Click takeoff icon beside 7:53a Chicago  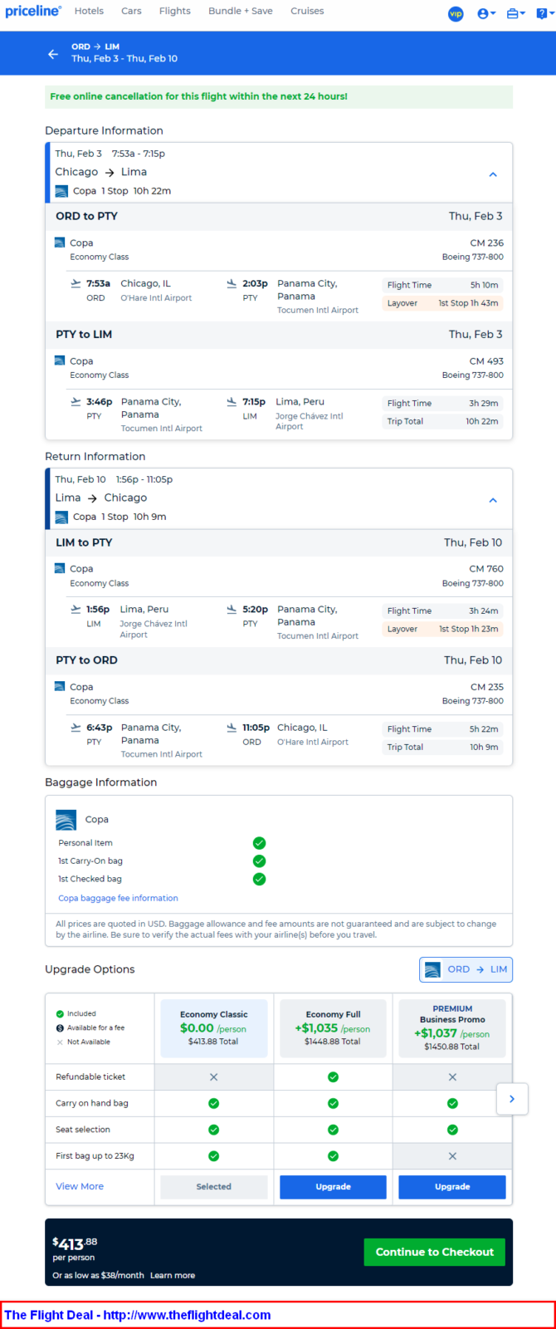[76, 283]
